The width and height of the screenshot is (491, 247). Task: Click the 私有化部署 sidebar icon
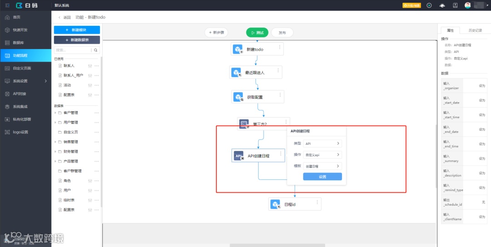7,119
